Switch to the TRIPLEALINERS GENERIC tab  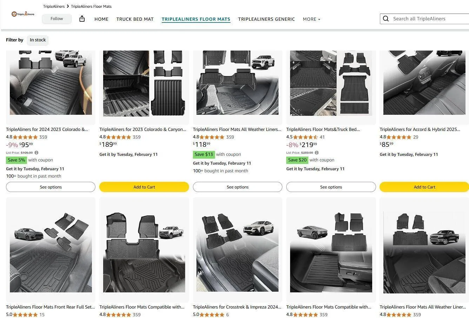click(267, 19)
